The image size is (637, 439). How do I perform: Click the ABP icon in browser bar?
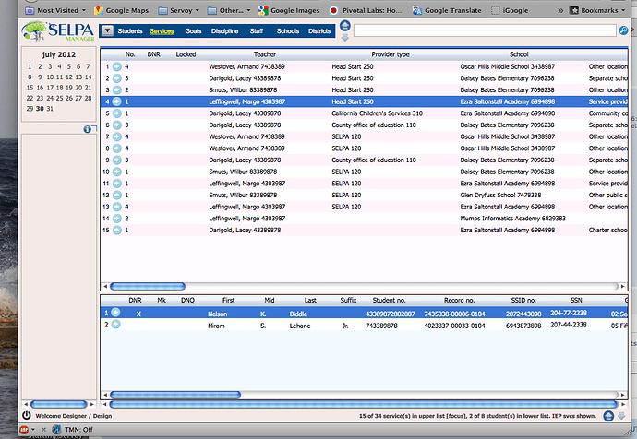point(25,429)
